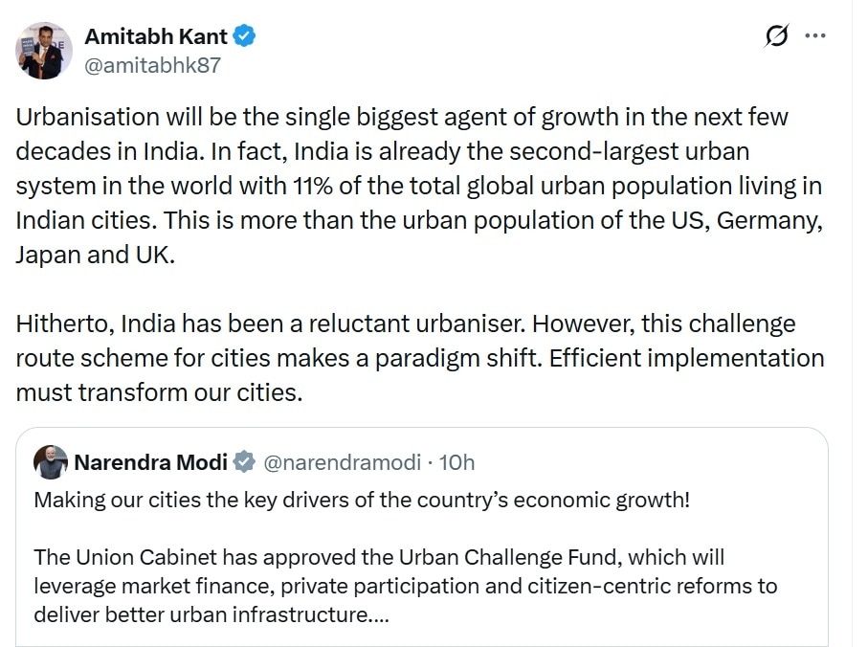
Task: Open Amitabh Kant's display name link
Action: coord(156,36)
